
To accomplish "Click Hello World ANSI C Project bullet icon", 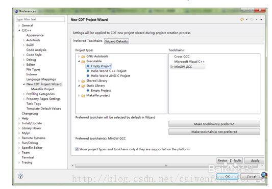I will (88, 76).
